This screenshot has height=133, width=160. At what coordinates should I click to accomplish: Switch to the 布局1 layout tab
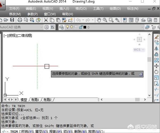[35, 100]
